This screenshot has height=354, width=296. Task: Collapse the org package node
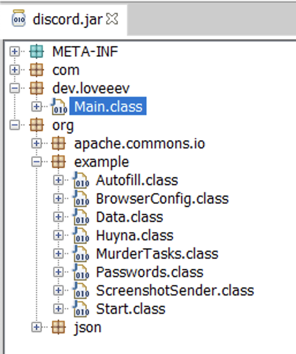tap(14, 125)
